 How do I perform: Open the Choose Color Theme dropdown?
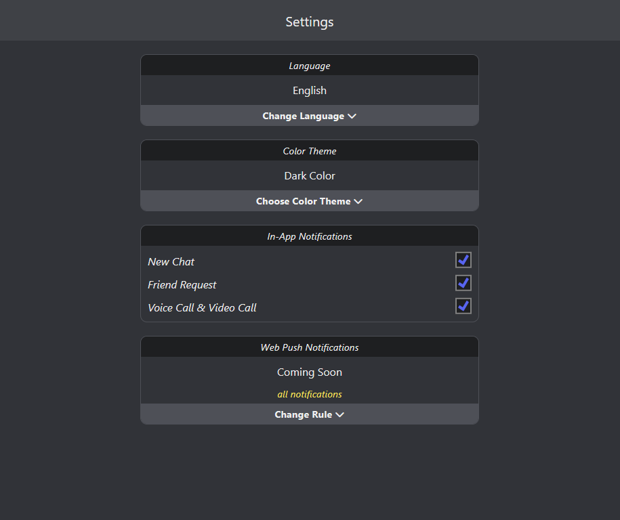[x=310, y=201]
